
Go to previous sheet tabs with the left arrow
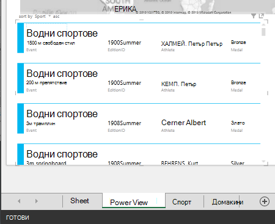click(19, 201)
